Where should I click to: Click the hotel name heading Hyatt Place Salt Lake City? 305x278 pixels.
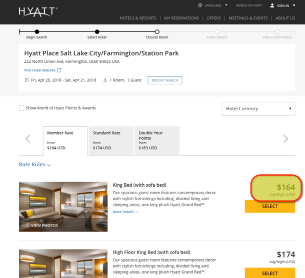[101, 53]
